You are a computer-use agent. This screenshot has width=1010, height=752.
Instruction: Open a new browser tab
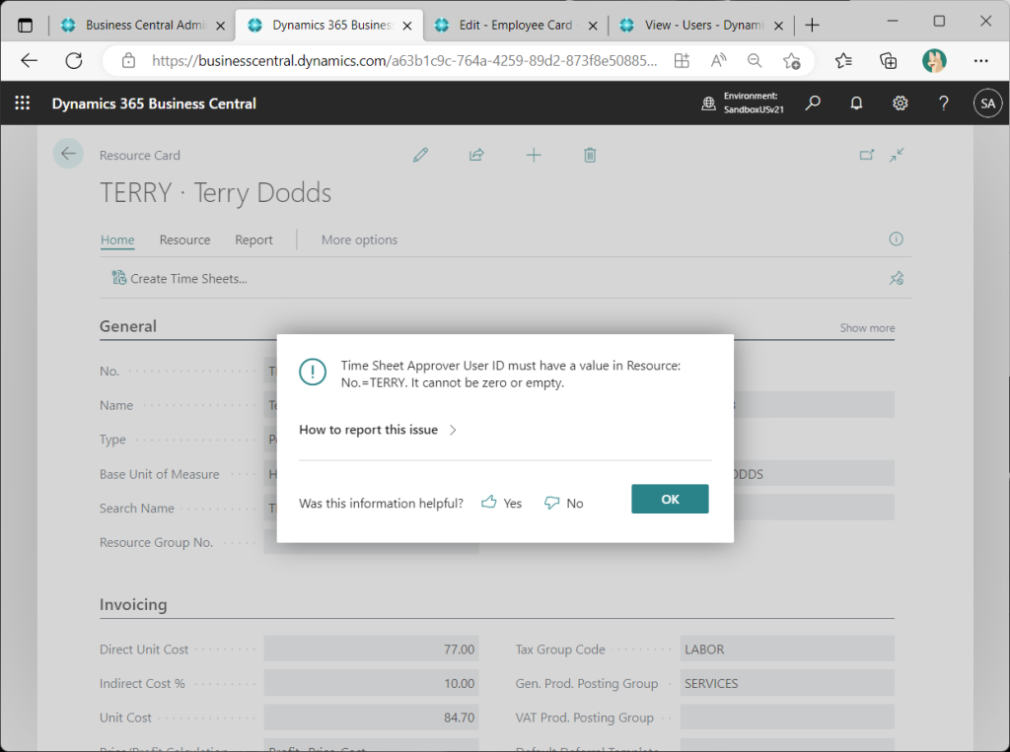coord(813,25)
